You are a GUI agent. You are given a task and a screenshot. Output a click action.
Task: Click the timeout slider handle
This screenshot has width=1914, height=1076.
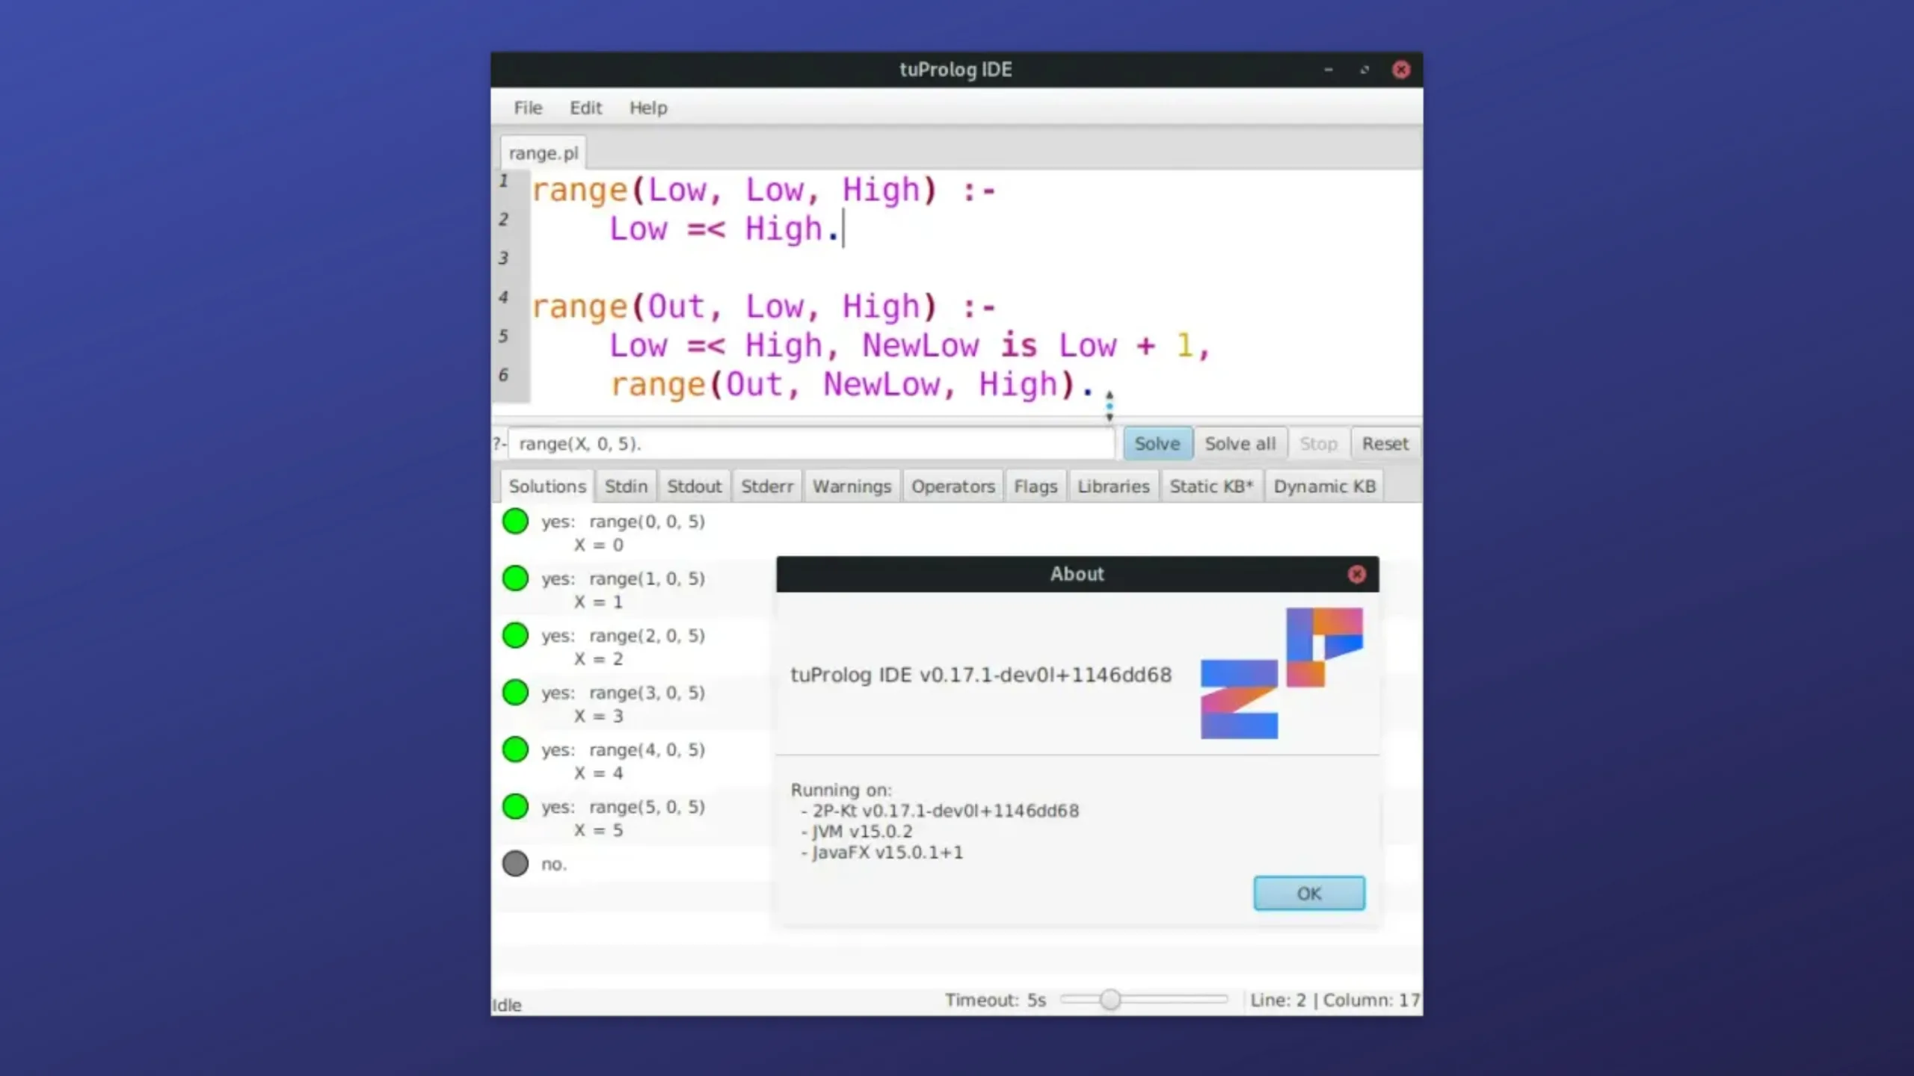[1110, 999]
